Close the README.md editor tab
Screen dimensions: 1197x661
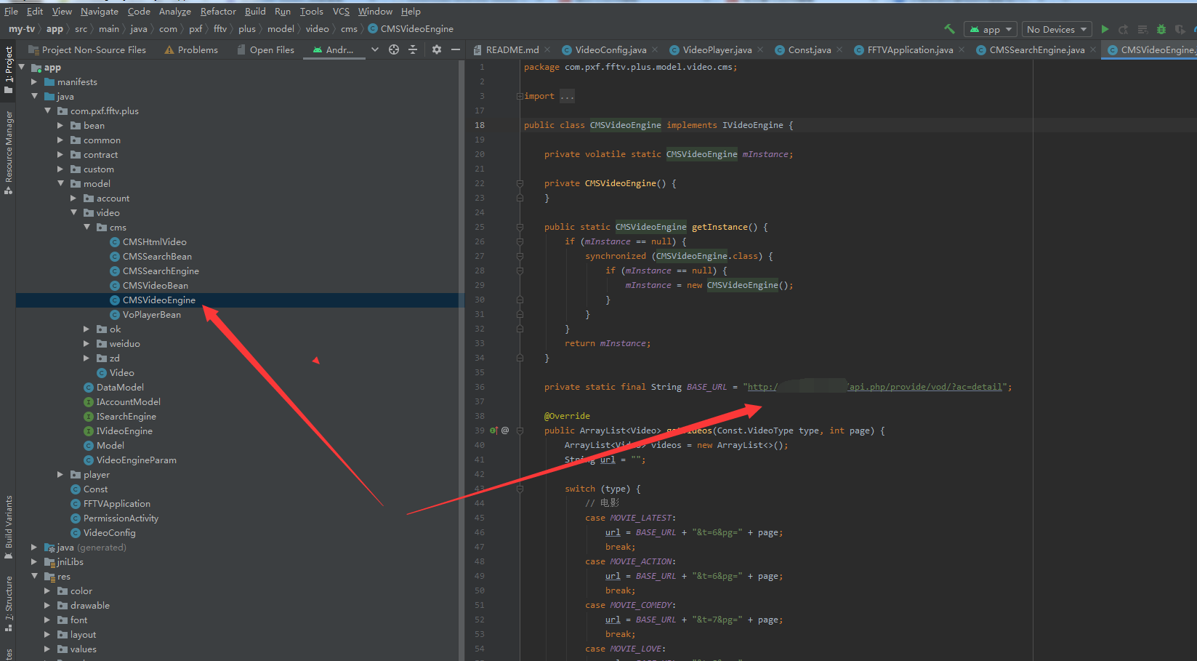pyautogui.click(x=547, y=49)
